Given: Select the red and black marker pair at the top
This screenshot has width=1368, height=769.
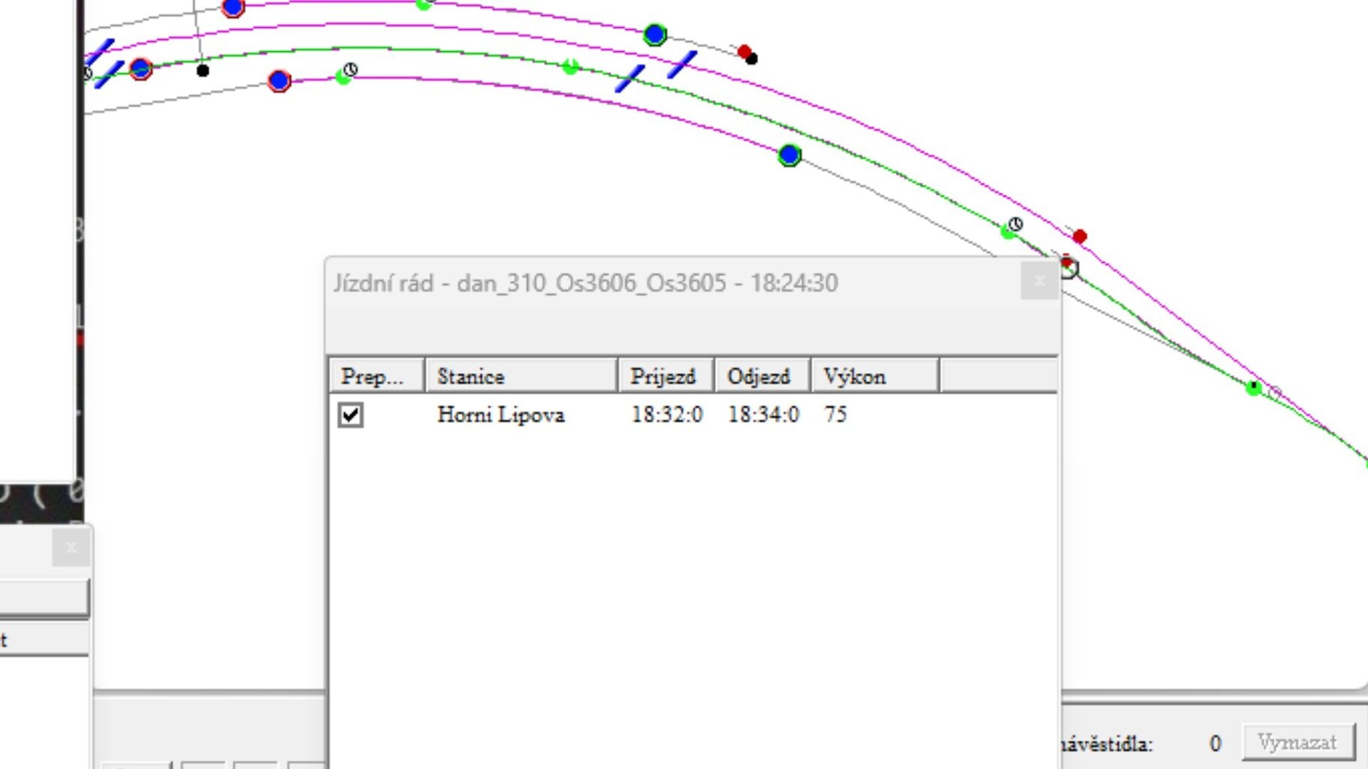Looking at the screenshot, I should click(x=747, y=55).
